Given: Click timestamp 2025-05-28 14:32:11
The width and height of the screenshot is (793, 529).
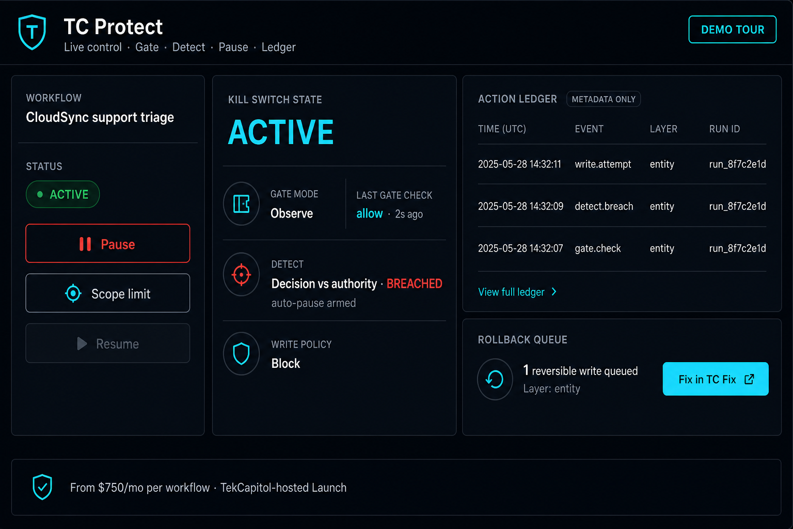Looking at the screenshot, I should coord(519,164).
